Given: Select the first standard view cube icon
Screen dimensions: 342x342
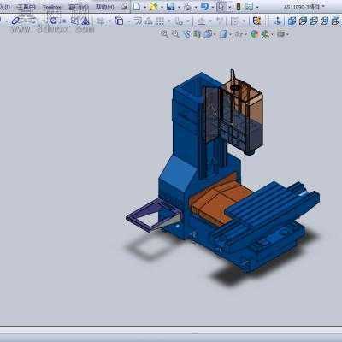Looking at the screenshot, I should tap(292, 21).
